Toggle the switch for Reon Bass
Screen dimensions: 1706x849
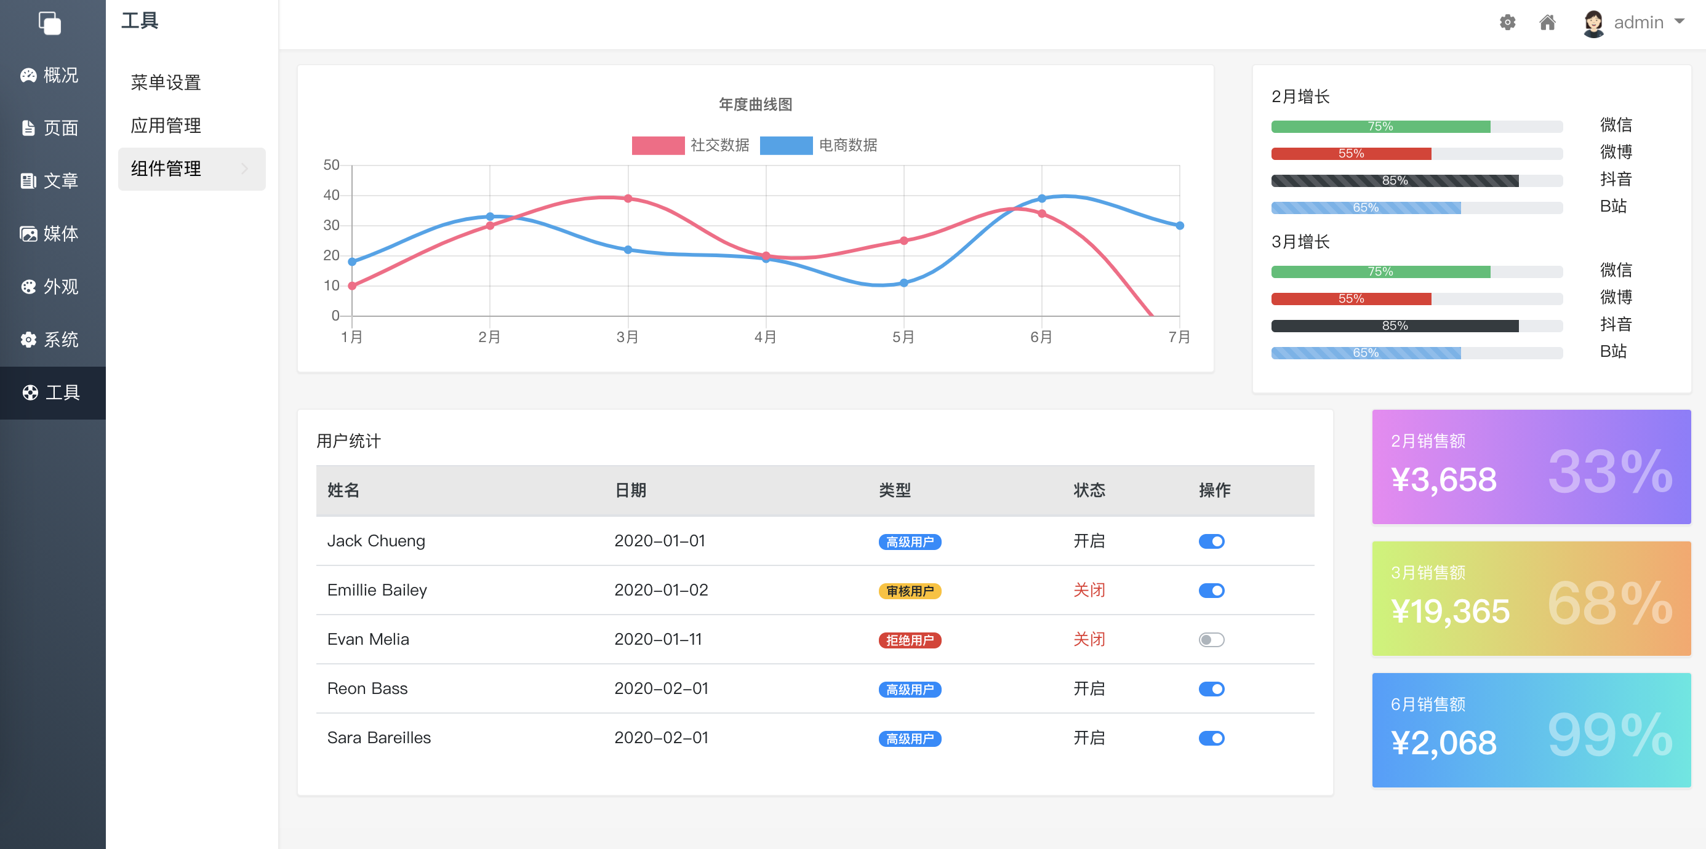click(1211, 690)
